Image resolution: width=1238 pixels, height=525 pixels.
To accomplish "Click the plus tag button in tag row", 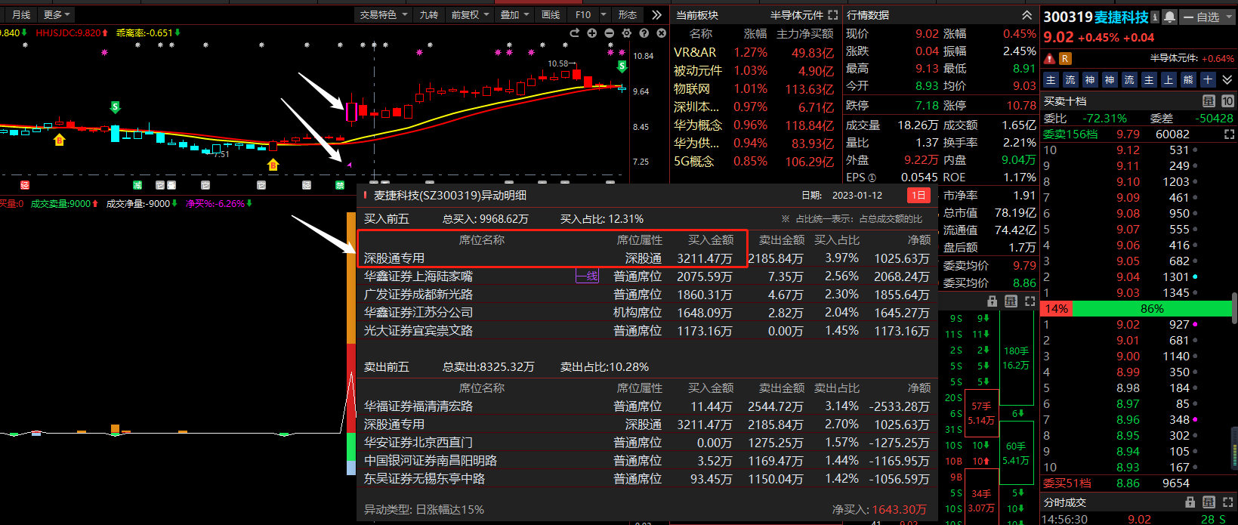I will (x=1208, y=80).
